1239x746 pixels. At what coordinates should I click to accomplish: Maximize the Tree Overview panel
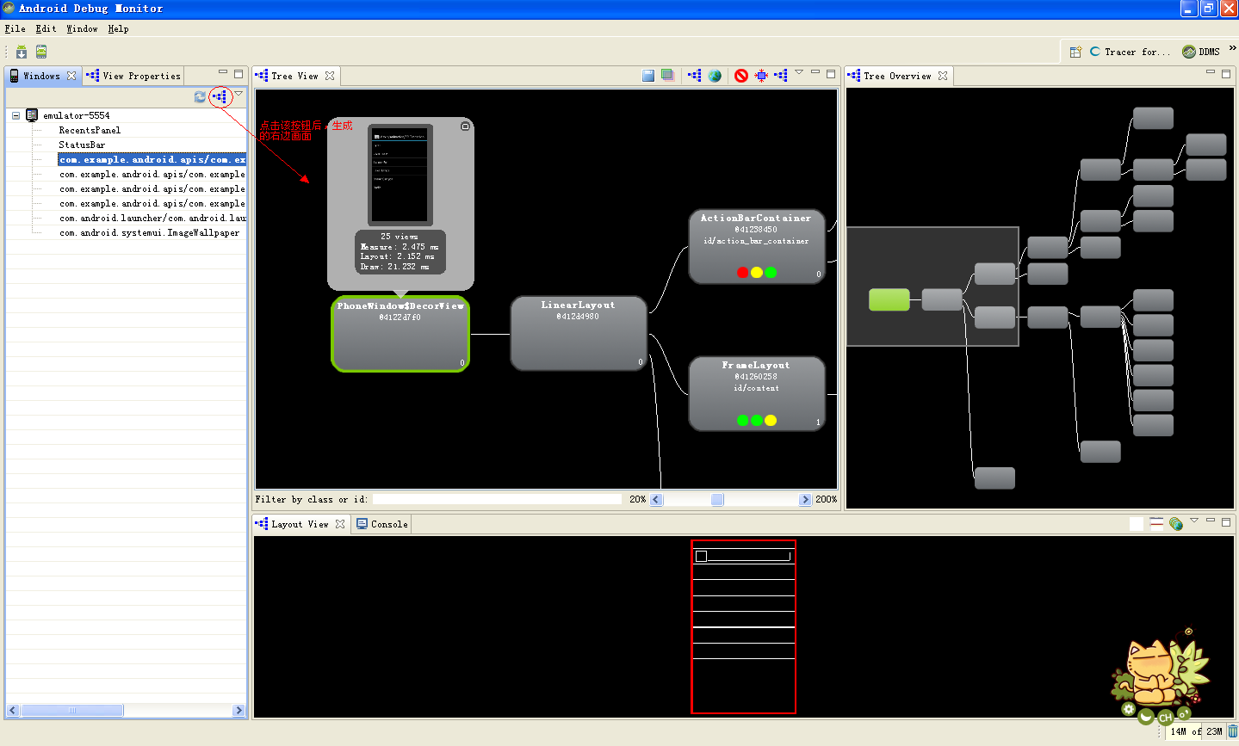pyautogui.click(x=1226, y=73)
